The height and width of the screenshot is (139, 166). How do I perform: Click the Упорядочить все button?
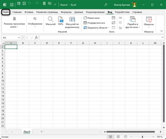click(94, 23)
